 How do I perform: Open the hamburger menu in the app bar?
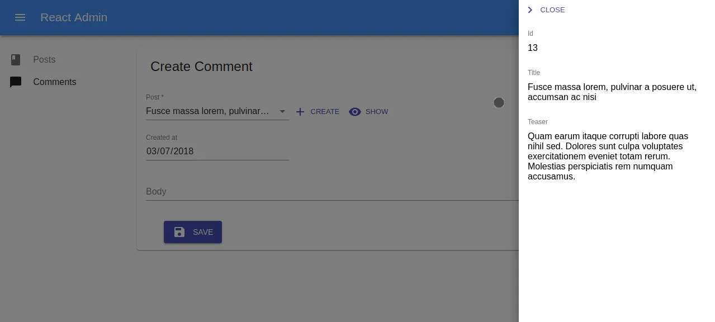[20, 17]
